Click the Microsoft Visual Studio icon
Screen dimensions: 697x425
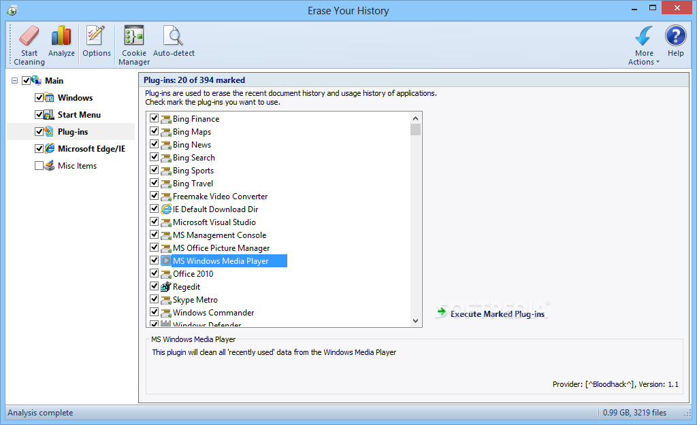point(166,222)
